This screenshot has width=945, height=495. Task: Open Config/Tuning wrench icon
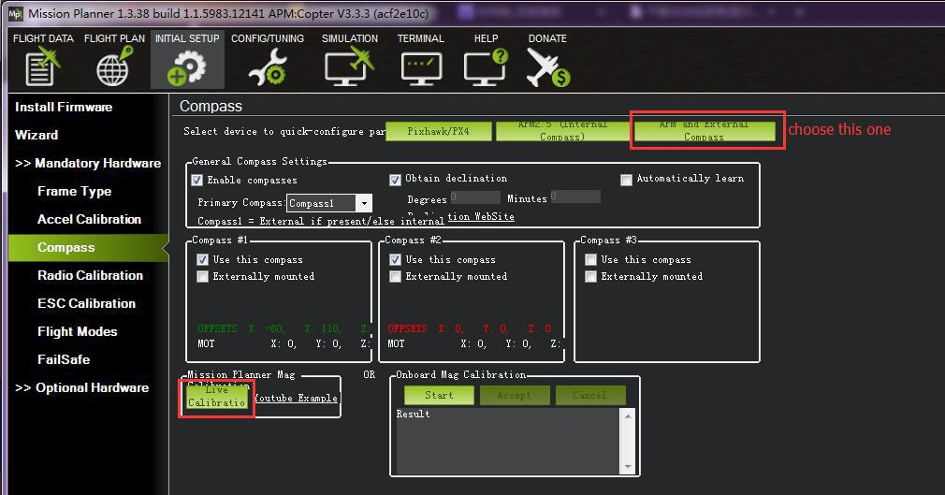click(266, 67)
